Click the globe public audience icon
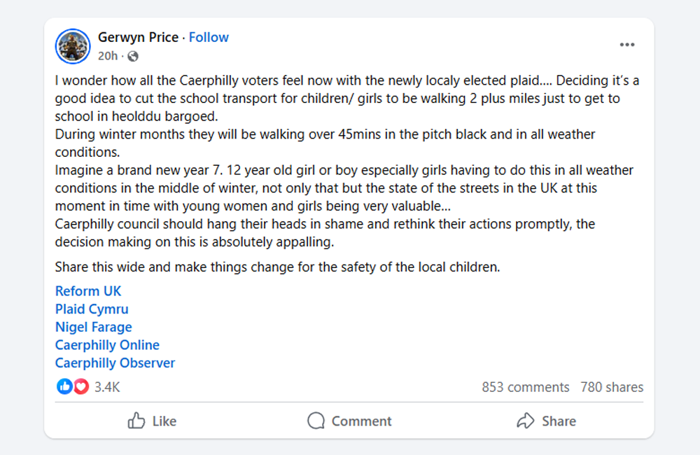Screen dimensions: 700x455 click(x=133, y=56)
